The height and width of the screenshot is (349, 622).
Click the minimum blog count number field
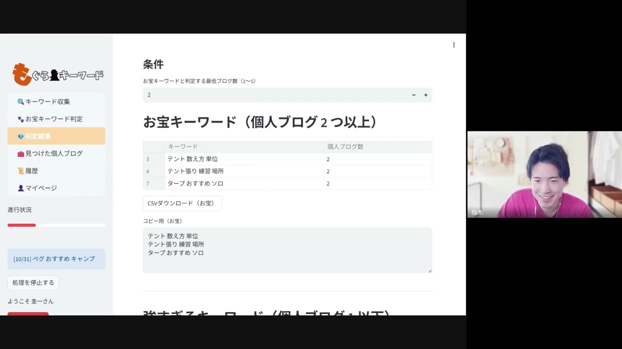click(x=272, y=95)
